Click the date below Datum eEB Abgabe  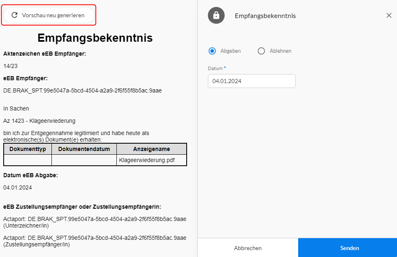(x=18, y=187)
